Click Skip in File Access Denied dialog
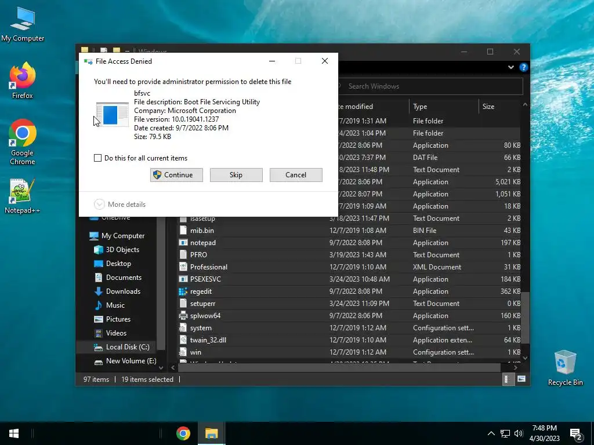The height and width of the screenshot is (445, 594). click(236, 175)
